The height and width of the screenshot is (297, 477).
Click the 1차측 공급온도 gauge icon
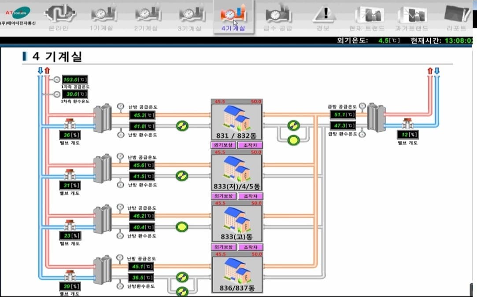click(57, 80)
